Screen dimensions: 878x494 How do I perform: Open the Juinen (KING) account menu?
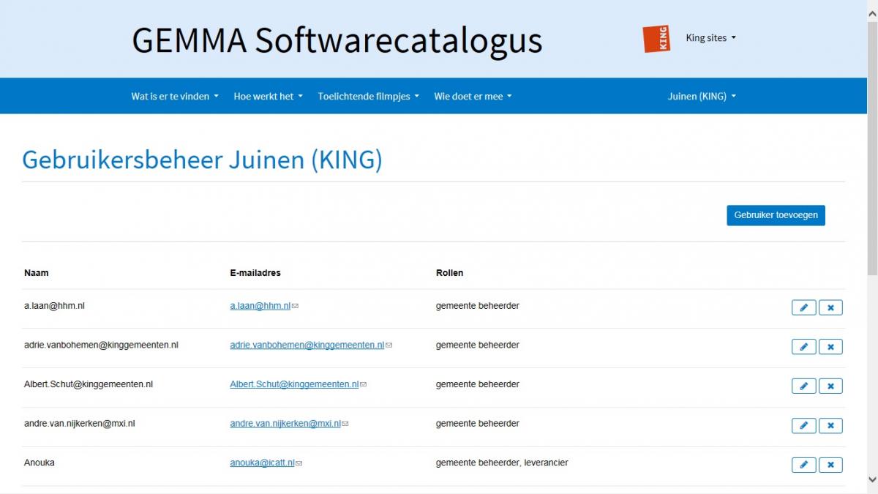click(x=702, y=96)
